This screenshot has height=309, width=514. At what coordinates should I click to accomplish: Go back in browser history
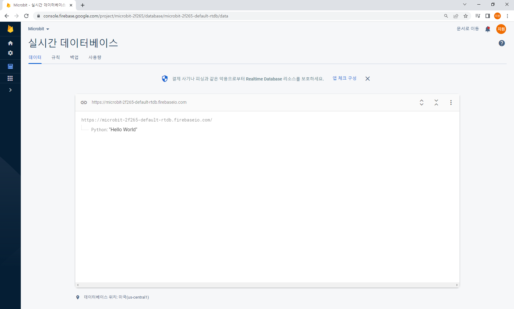click(x=7, y=16)
